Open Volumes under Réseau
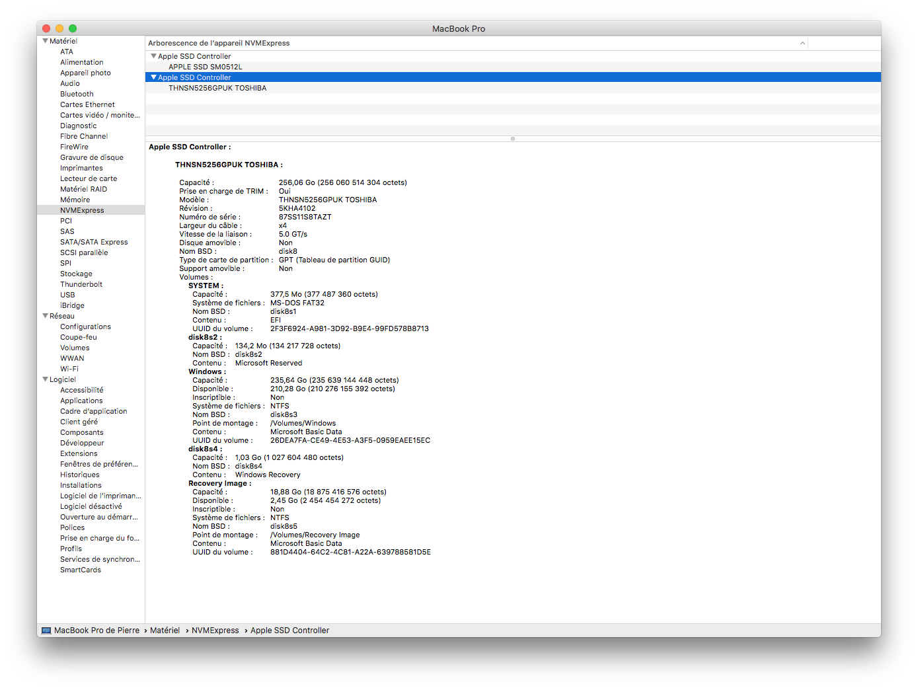This screenshot has height=690, width=918. (x=75, y=348)
